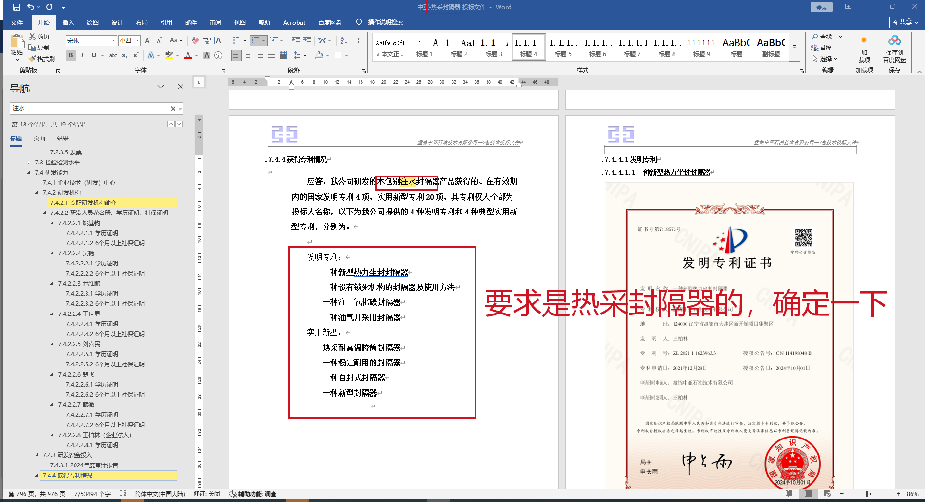Toggle underline formatting

94,55
